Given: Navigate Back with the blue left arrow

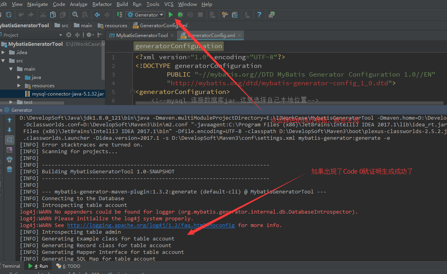Looking at the screenshot, I should tap(97, 15).
